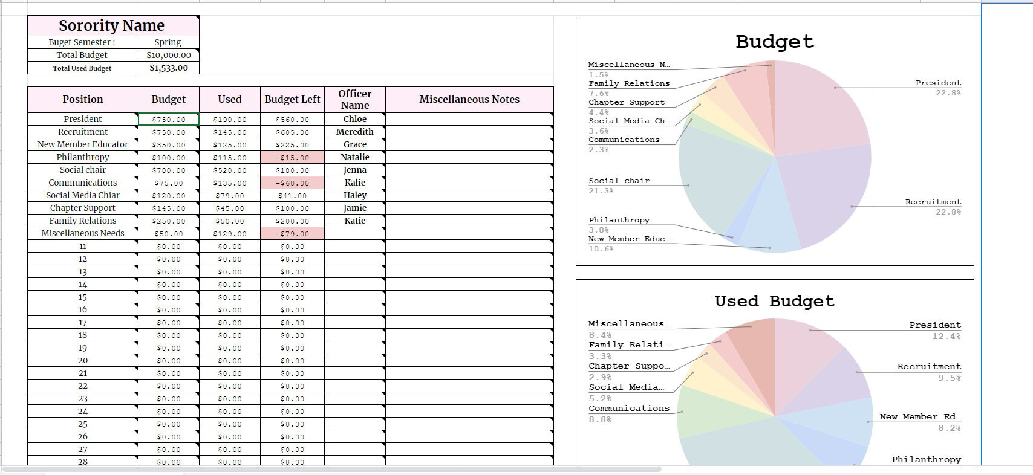The height and width of the screenshot is (475, 1033).
Task: Select the President budget cell $750.00
Action: tap(169, 120)
